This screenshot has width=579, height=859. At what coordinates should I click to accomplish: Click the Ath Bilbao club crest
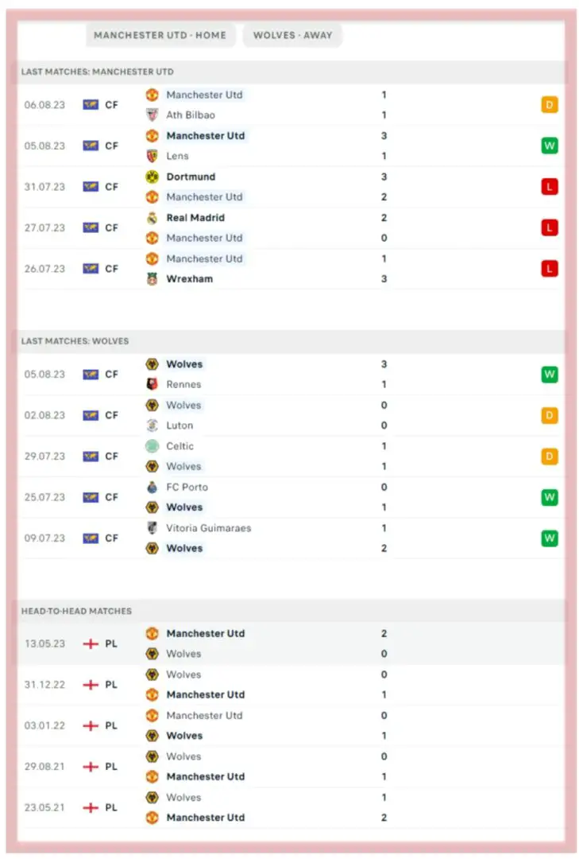click(152, 115)
